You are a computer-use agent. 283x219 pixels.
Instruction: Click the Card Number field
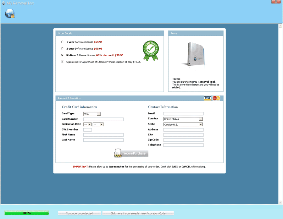103,119
